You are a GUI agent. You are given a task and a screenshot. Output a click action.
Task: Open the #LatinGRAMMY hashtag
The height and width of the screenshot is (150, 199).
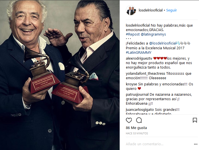click(x=138, y=52)
